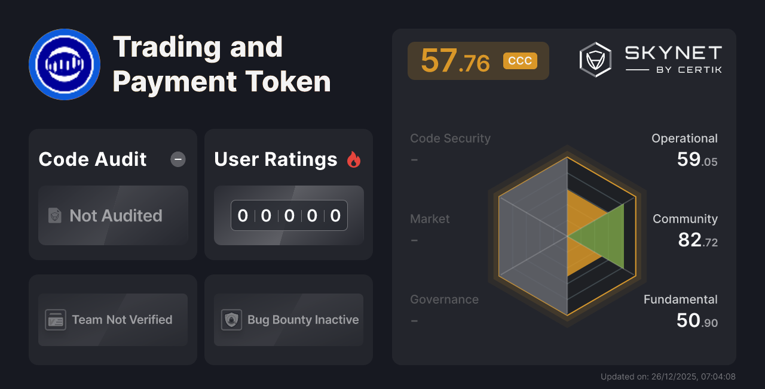
Task: Open the CCC rating badge
Action: (x=519, y=60)
